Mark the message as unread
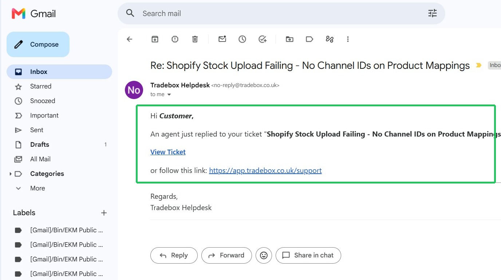501x280 pixels. [222, 39]
